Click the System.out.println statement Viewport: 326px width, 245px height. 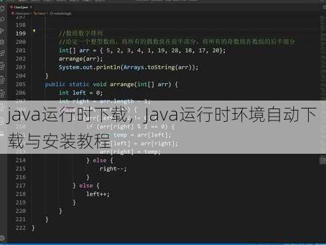tap(128, 67)
